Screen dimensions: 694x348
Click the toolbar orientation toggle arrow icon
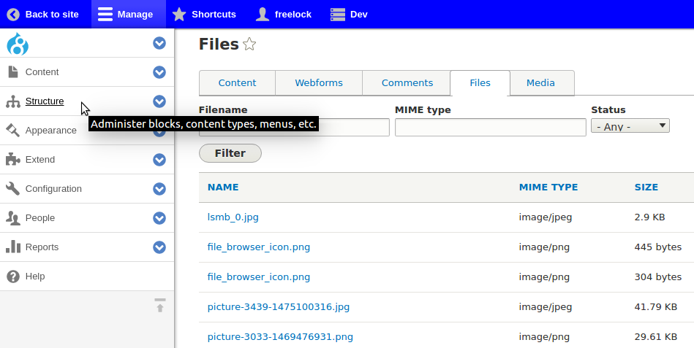click(159, 305)
